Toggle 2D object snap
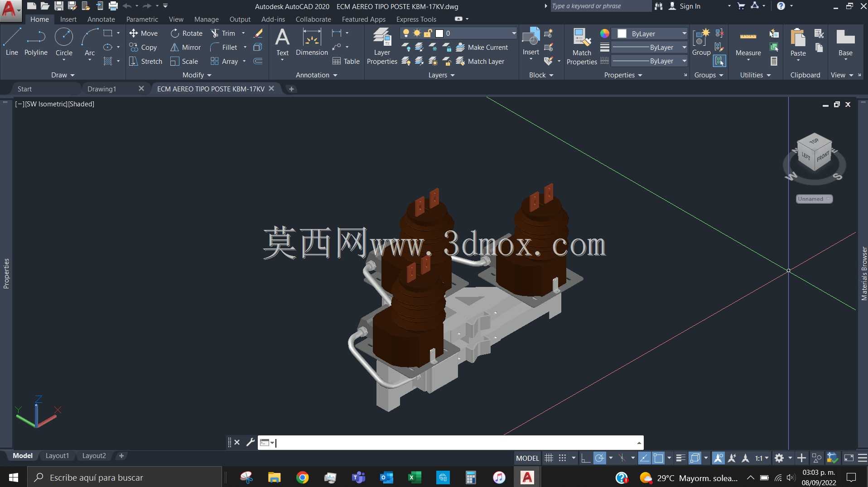This screenshot has height=487, width=868. [658, 458]
